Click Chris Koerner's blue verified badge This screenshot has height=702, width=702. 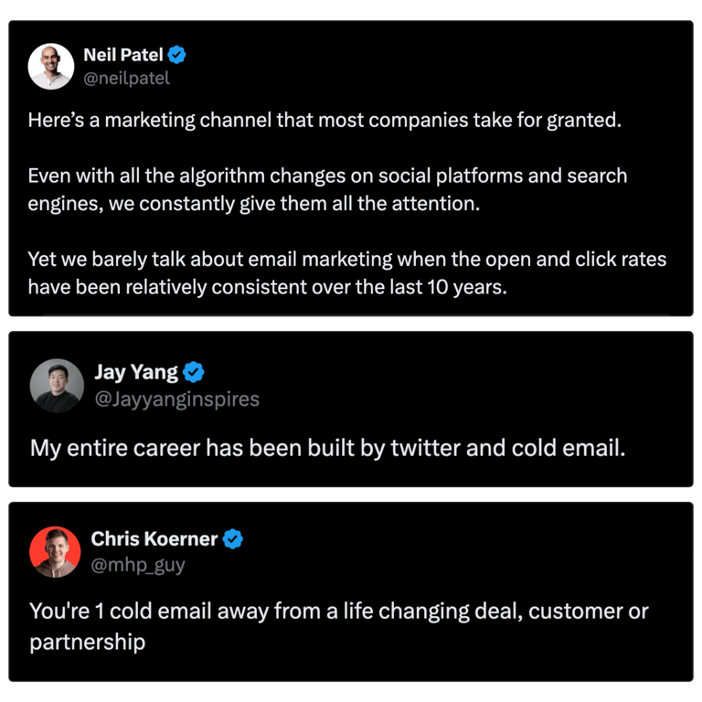(233, 538)
